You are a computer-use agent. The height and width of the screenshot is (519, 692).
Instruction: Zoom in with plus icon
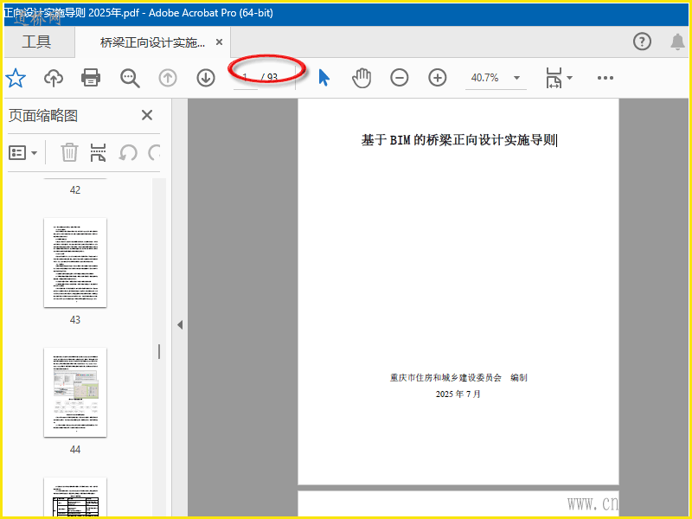click(x=438, y=78)
